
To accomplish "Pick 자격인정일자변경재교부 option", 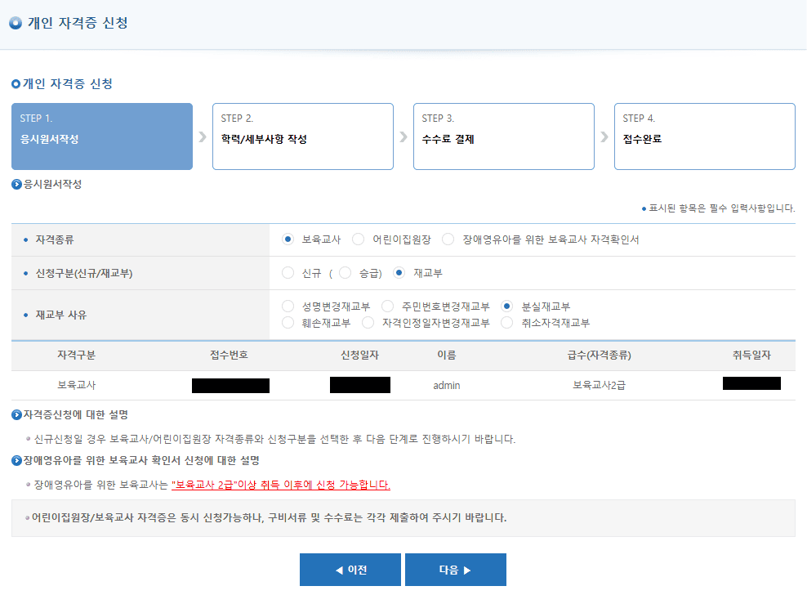I will 368,323.
